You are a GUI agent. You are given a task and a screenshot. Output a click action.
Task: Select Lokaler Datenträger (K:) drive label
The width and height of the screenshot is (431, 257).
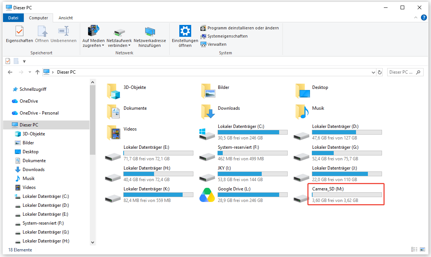(147, 189)
